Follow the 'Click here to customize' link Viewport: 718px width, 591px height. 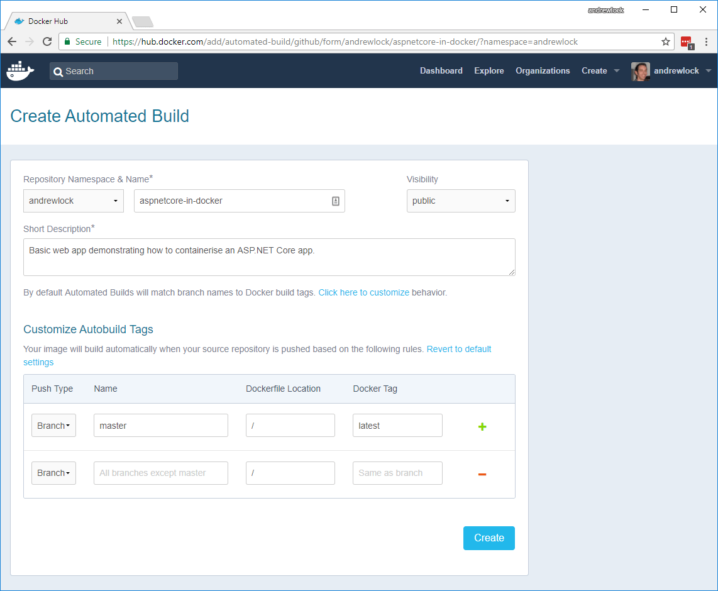[x=363, y=292]
